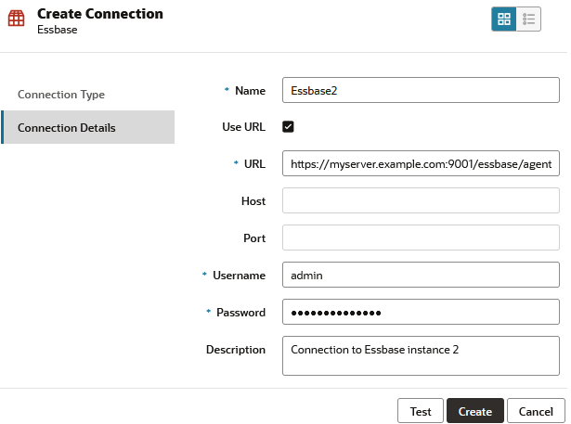The width and height of the screenshot is (571, 424).
Task: Switch to the grid layout view icon
Action: coord(504,19)
